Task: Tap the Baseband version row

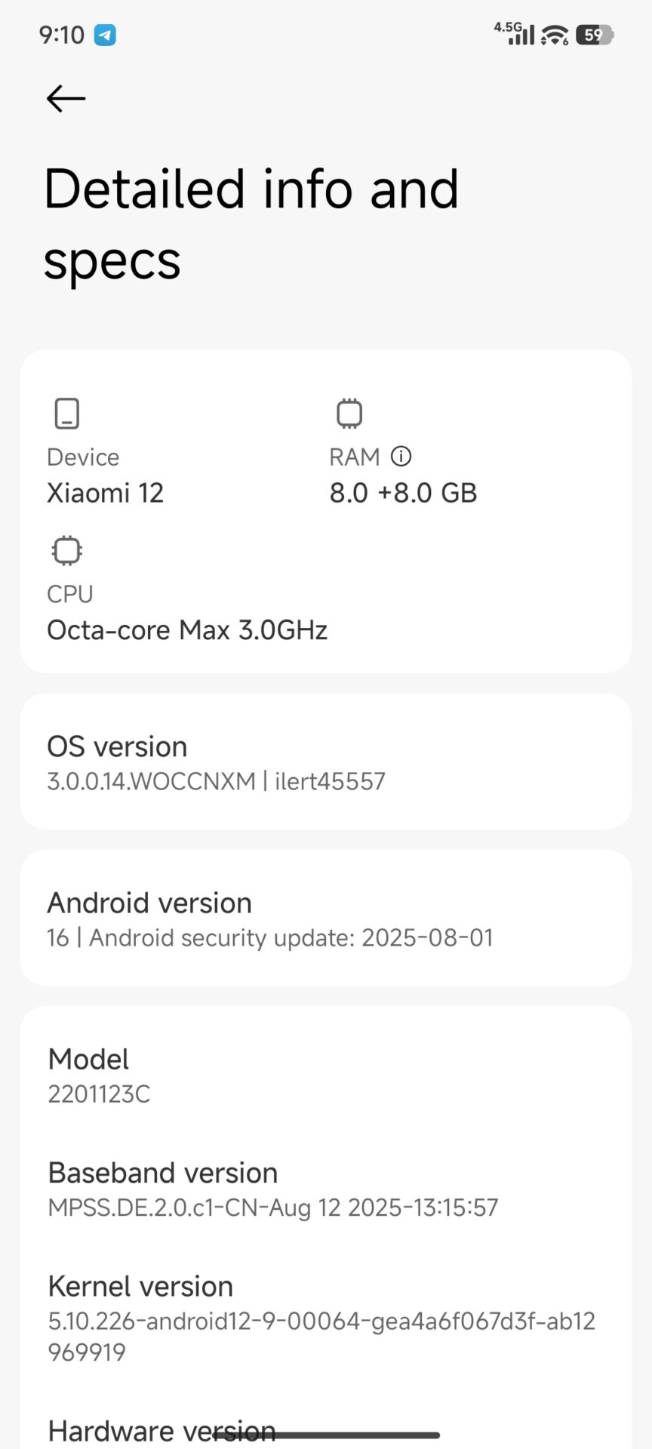Action: (326, 1189)
